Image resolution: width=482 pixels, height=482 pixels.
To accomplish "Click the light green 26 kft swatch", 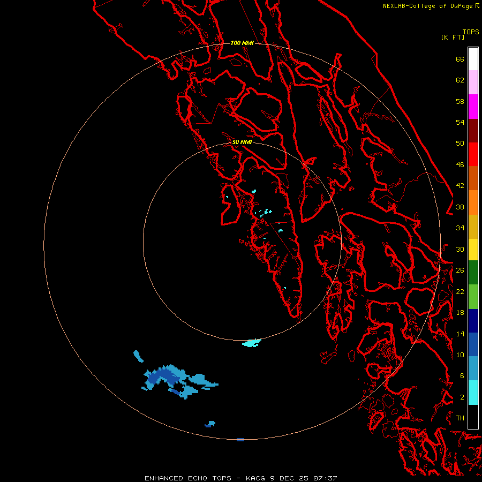I will (x=473, y=297).
